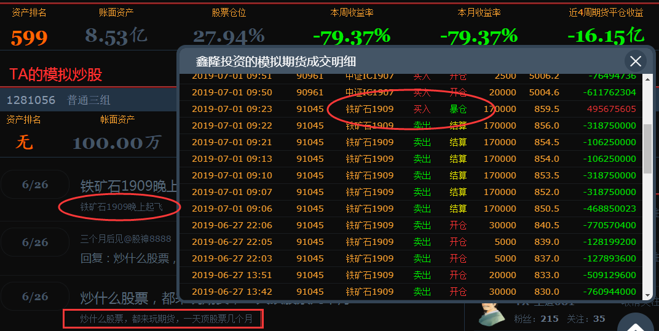Viewport: 659px width, 331px height.
Task: Click the scrollbar up arrow in popup
Action: tap(648, 79)
